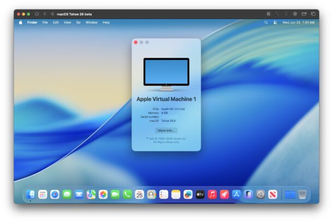This screenshot has height=222, width=333.
Task: Click the VM power button in toolbar
Action: coord(37,14)
